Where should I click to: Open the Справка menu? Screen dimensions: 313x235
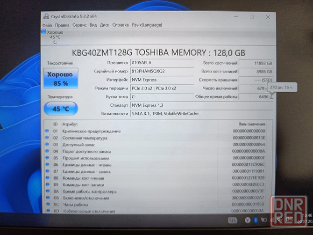coord(121,25)
